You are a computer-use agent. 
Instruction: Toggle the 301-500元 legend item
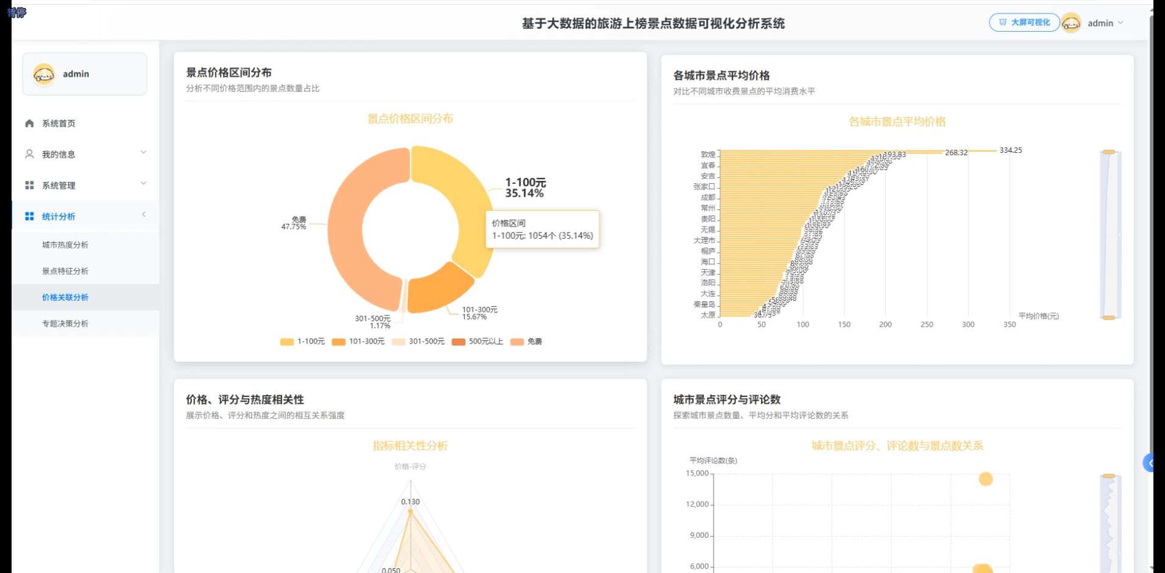click(418, 342)
